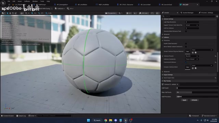This screenshot has height=123, width=219.
Task: Activate the rotate gizmo tool
Action: 13,13
